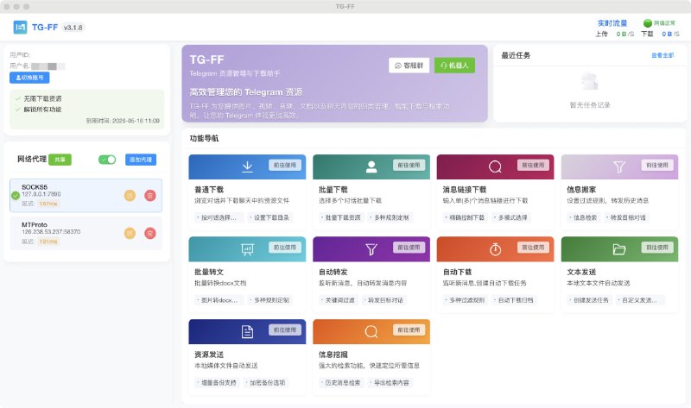Click 前往使用 on 资源发送 card

285,330
